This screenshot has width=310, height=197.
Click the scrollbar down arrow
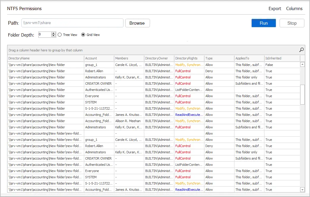pyautogui.click(x=302, y=190)
